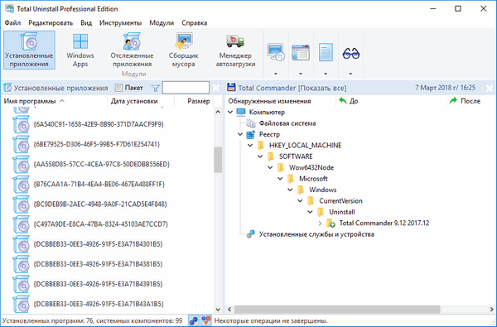This screenshot has width=497, height=327.
Task: Click the glasses view toolbar icon
Action: coord(350,53)
